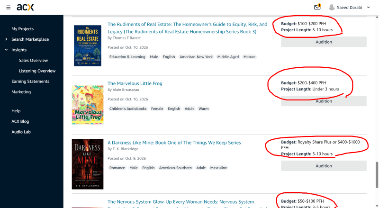Click the Children's Audiobooks tag
Image resolution: width=379 pixels, height=208 pixels.
coord(128,109)
